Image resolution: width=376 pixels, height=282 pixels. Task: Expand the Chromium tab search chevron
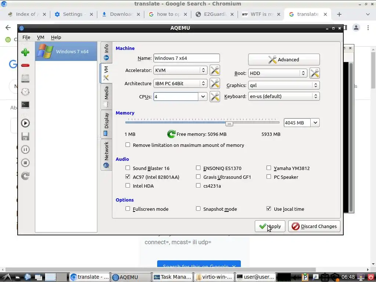point(368,14)
